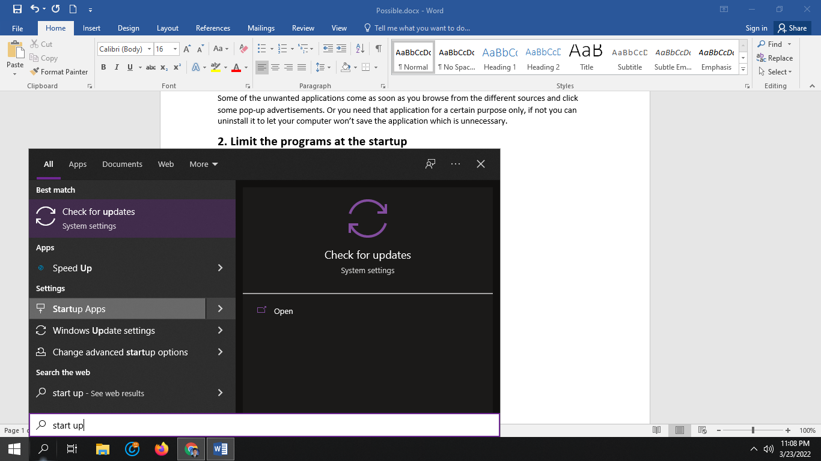This screenshot has height=461, width=821.
Task: Expand Windows Update settings arrow
Action: [x=220, y=331]
